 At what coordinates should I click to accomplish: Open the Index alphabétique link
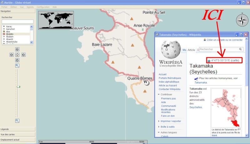pyautogui.click(x=169, y=82)
